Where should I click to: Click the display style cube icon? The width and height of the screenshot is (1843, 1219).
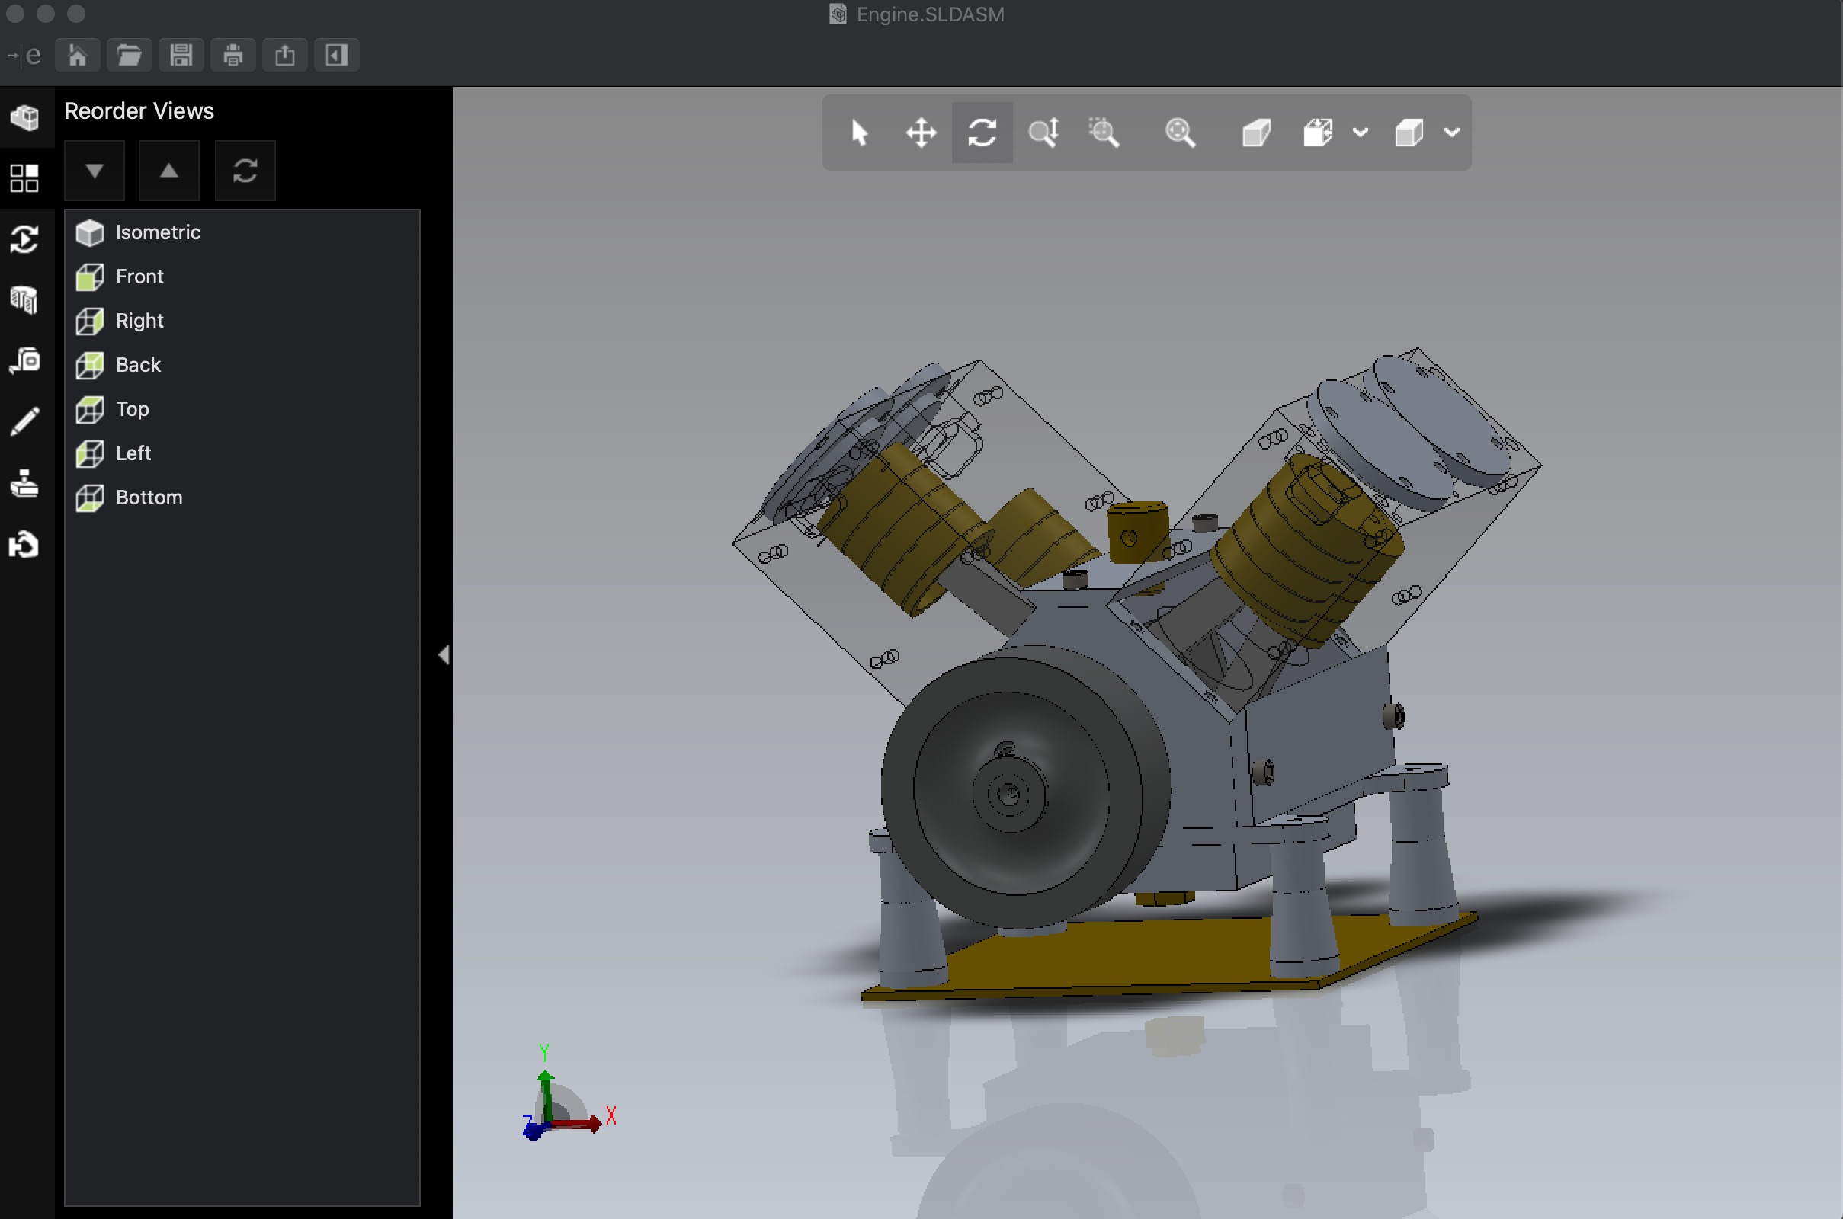click(1409, 133)
